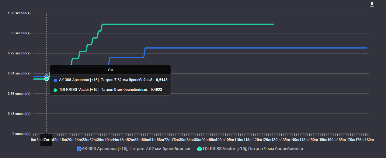Screen dimensions: 386x158
Task: Click the blue AK-308 legend color dot
Action: point(79,149)
